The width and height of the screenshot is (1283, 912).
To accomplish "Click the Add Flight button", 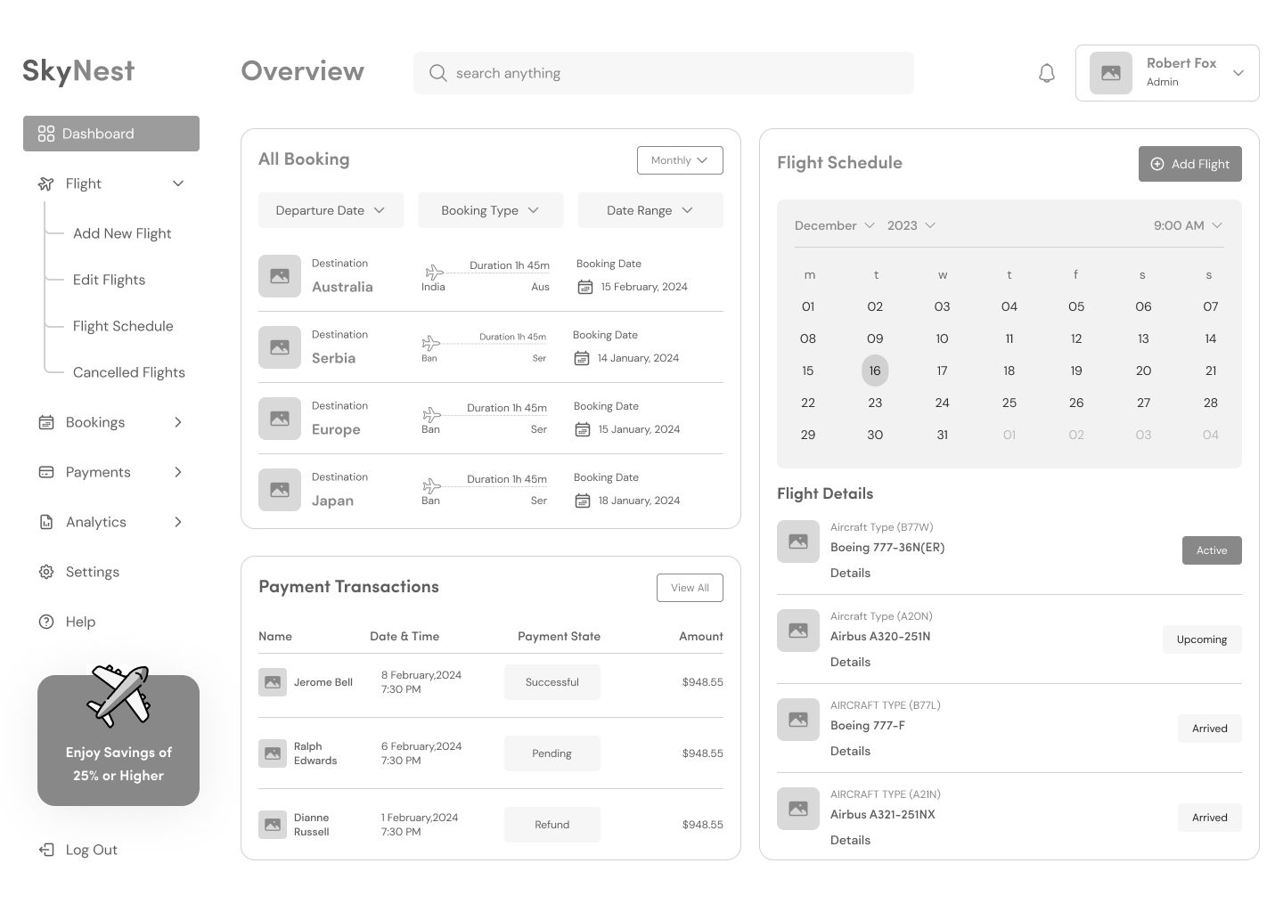I will (1189, 163).
